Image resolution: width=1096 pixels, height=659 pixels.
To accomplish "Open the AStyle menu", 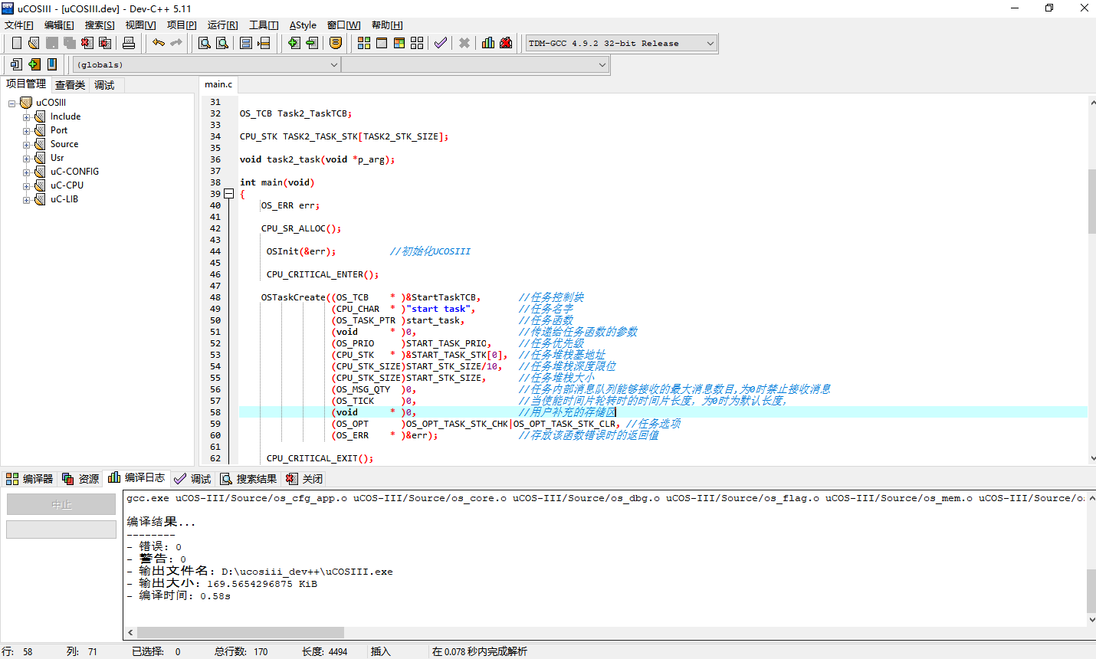I will (x=303, y=25).
